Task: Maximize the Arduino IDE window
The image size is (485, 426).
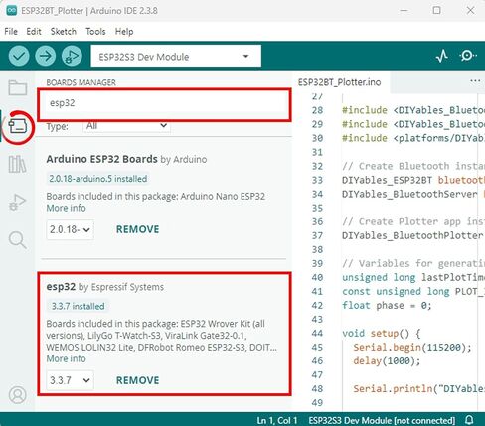Action: coord(436,10)
